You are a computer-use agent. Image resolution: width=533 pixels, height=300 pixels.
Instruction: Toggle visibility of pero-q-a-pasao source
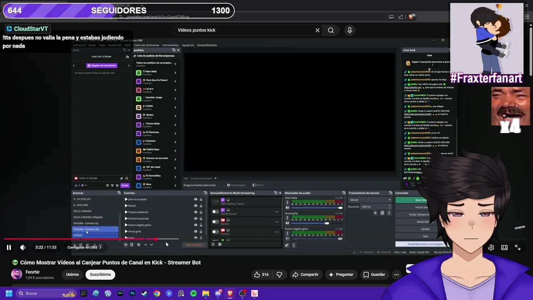[x=196, y=199]
